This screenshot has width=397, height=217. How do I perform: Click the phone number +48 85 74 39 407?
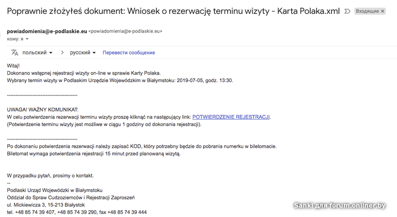[35, 212]
